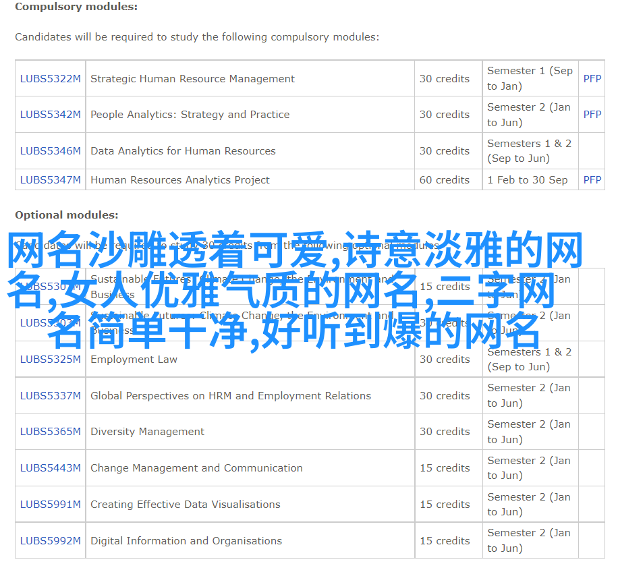Click '15 credits' in LUBS5991M row
The image size is (618, 570).
[445, 505]
